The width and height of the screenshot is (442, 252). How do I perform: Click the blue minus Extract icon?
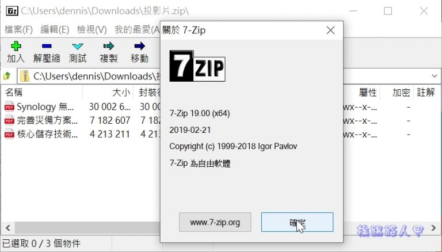pyautogui.click(x=47, y=46)
